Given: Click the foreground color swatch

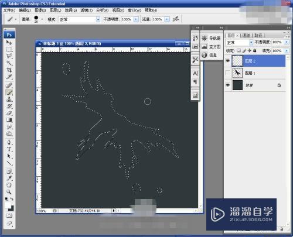Looking at the screenshot, I should tap(8, 205).
